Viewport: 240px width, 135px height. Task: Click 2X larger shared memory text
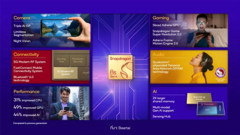tap(164, 100)
